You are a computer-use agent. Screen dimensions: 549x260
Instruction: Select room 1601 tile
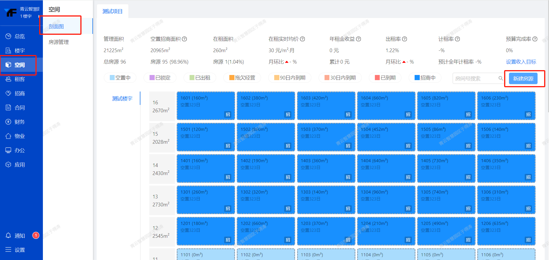pos(206,106)
